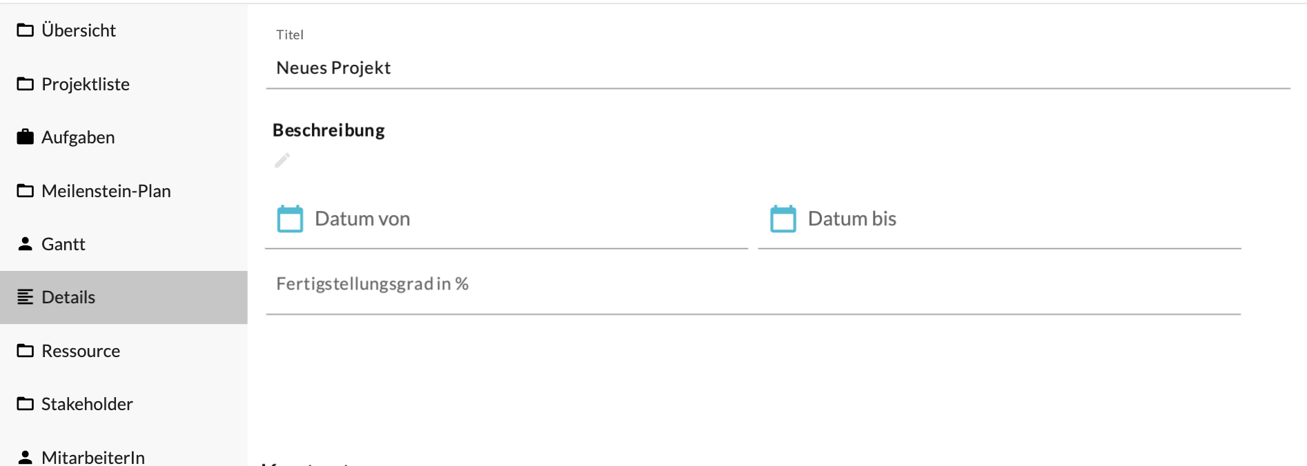
Task: Edit description with the pencil icon
Action: (x=282, y=161)
